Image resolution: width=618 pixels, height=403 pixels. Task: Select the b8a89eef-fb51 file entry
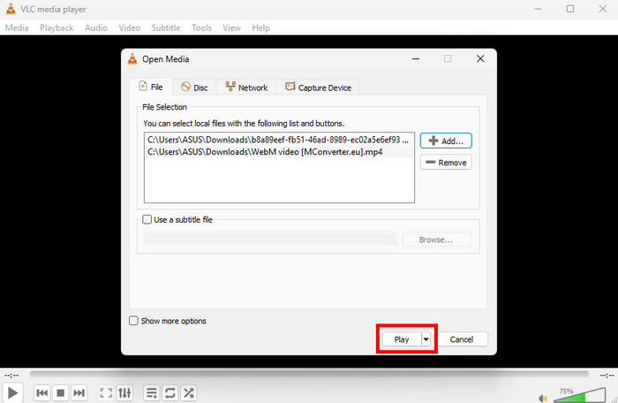point(279,140)
